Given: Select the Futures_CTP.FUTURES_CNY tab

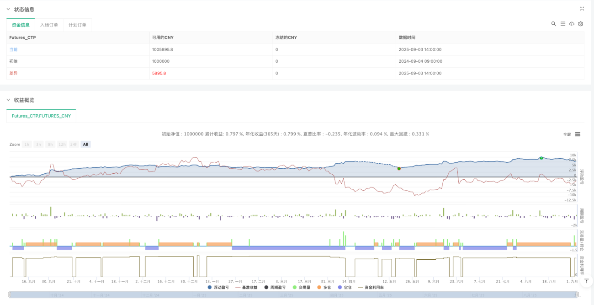Looking at the screenshot, I should 41,116.
